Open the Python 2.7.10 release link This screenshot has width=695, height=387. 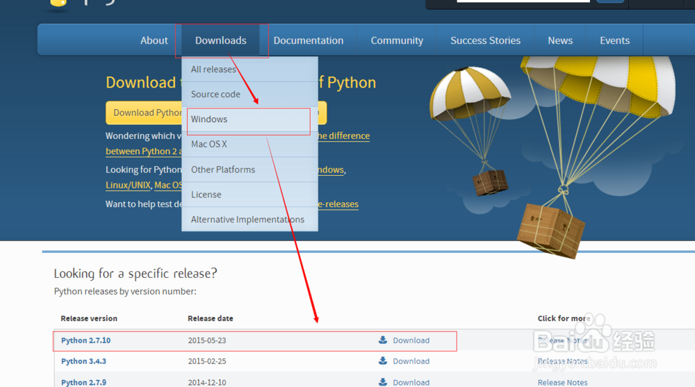point(85,340)
